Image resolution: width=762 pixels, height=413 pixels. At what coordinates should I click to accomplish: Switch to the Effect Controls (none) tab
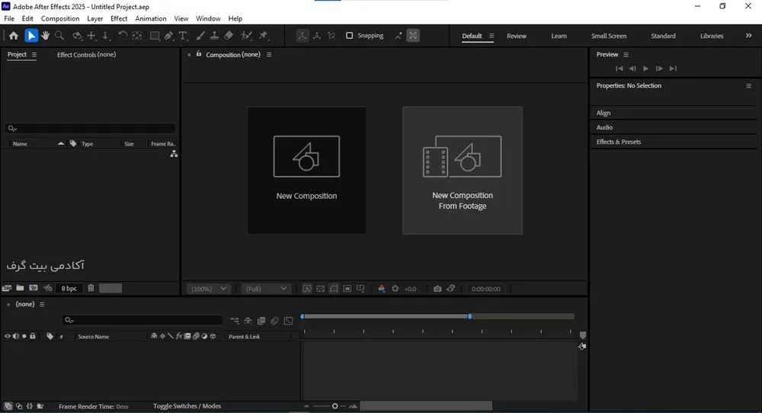pos(87,54)
